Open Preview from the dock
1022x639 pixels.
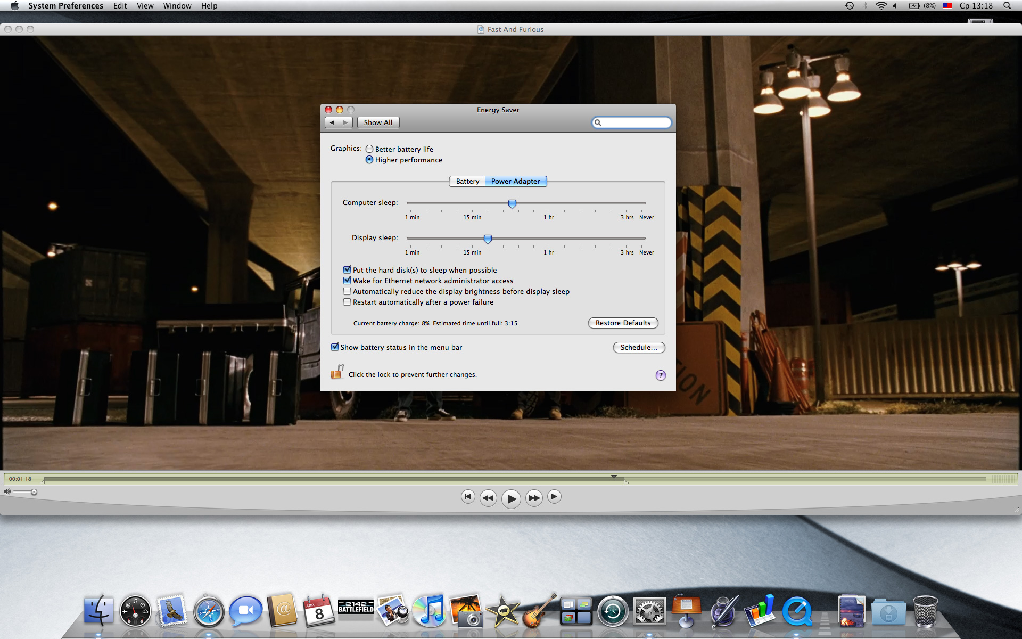(393, 611)
